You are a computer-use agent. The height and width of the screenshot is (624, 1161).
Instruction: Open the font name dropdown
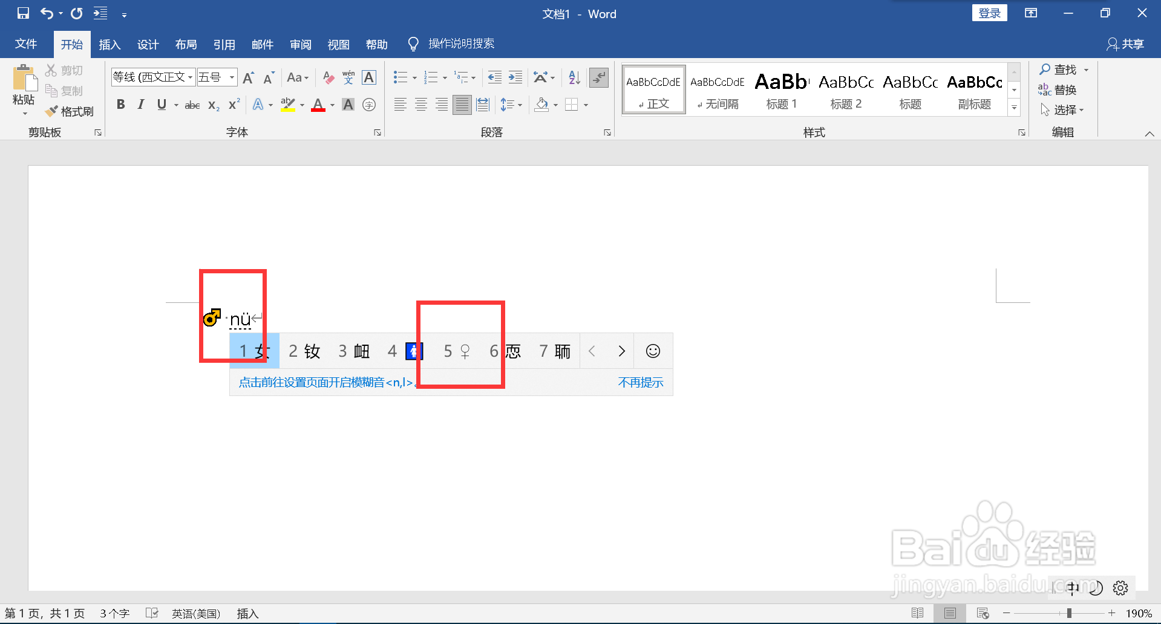pyautogui.click(x=190, y=77)
